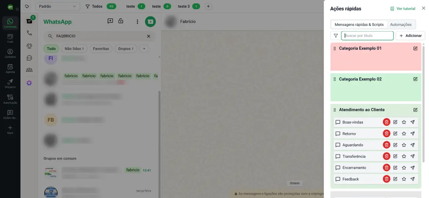Screen dimensions: 429x198
Task: Delete the Retorno message
Action: point(386,134)
